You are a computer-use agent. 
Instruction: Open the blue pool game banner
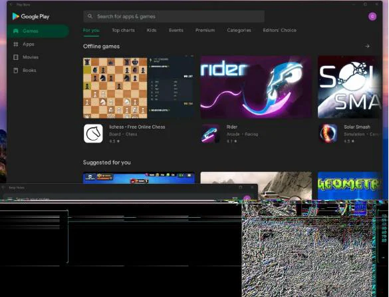click(139, 178)
